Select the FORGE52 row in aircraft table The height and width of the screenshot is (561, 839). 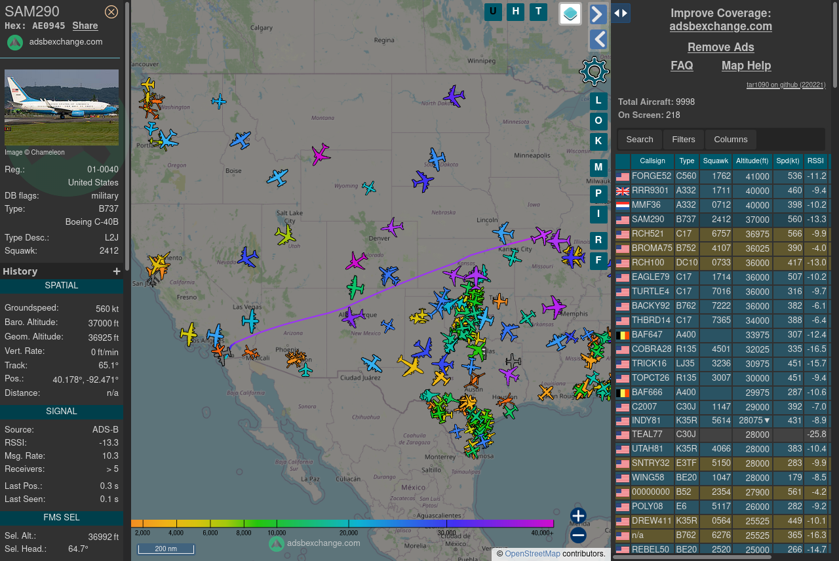tap(722, 176)
